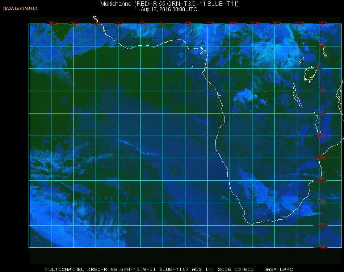Click the 20S latitude label
This screenshot has height=272, width=344.
click(x=322, y=158)
